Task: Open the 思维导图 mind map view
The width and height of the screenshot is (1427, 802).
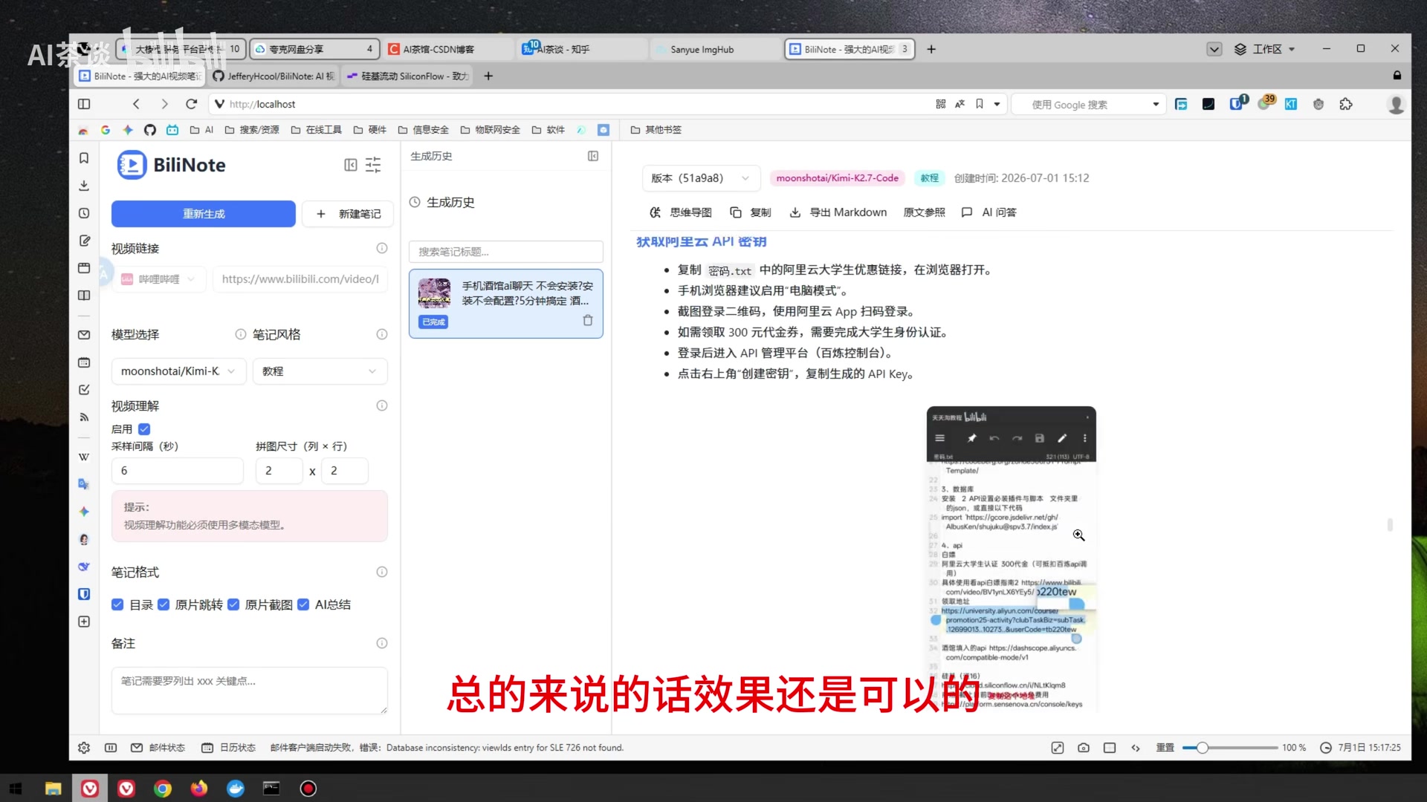Action: coord(681,212)
